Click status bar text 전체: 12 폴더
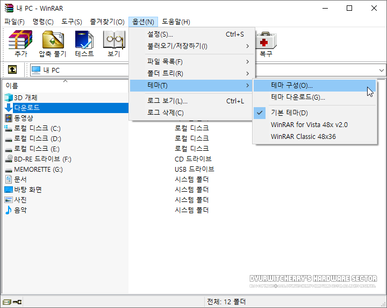Viewport: 387px width, 308px height. click(226, 302)
